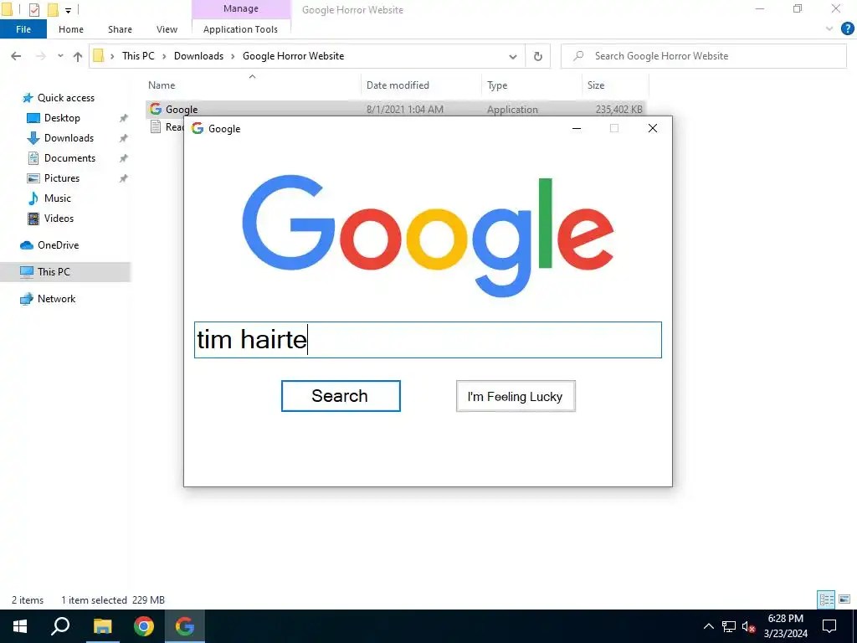Click the Search button in Google app
857x643 pixels.
(x=341, y=396)
